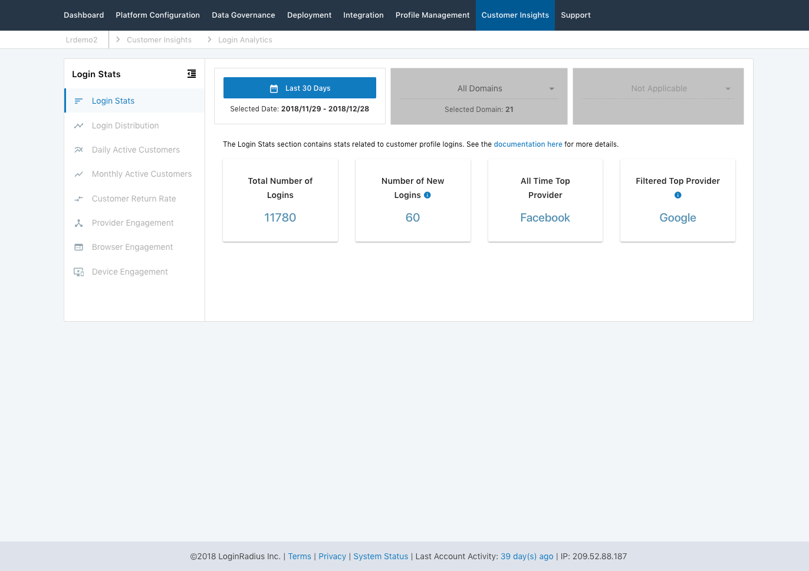Click breadcrumb chevron before Customer Insights
Screen dimensions: 809x571
118,39
